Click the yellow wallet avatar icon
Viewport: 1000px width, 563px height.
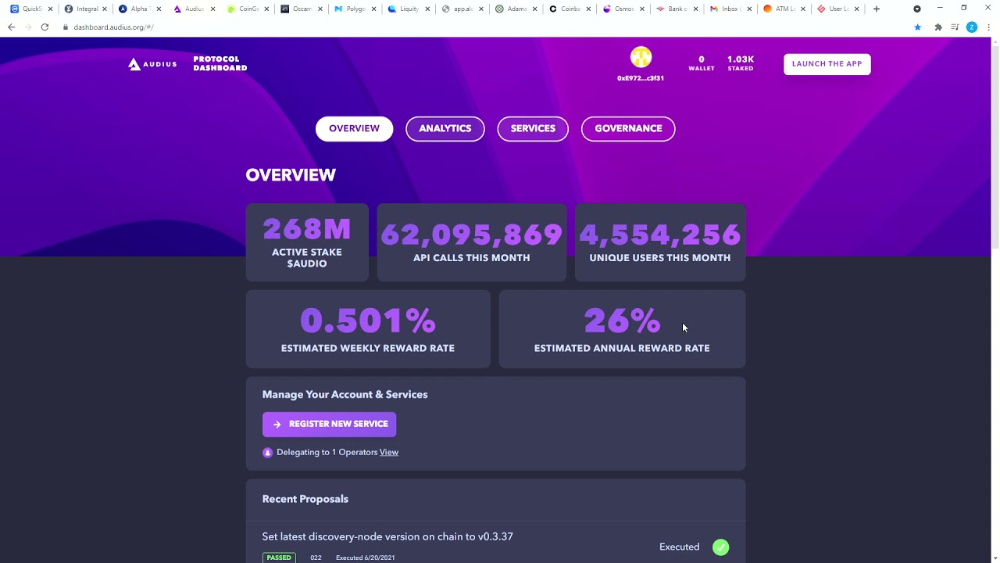tap(641, 57)
